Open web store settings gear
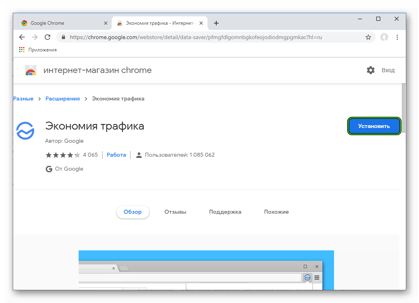Viewport: 419px width, 303px height. click(x=371, y=70)
